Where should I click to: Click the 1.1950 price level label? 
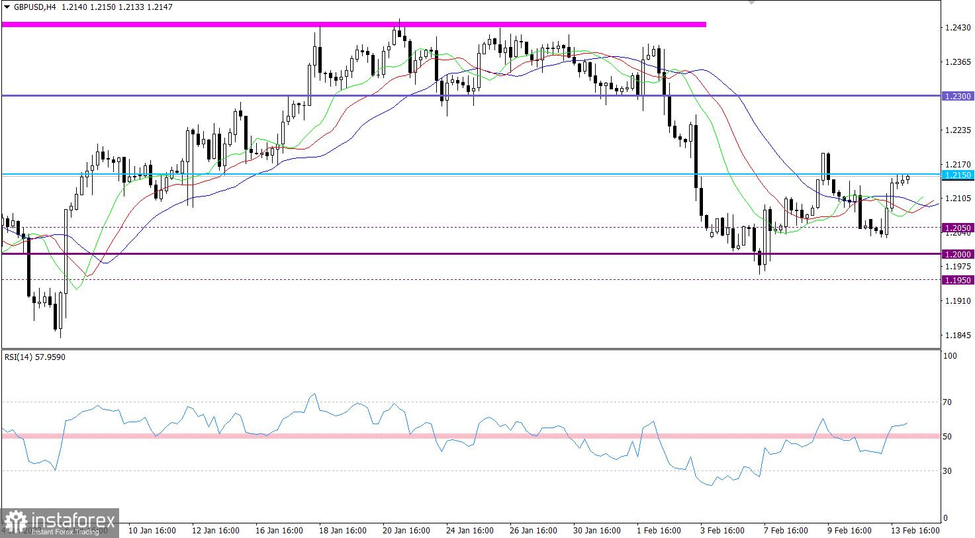point(958,280)
